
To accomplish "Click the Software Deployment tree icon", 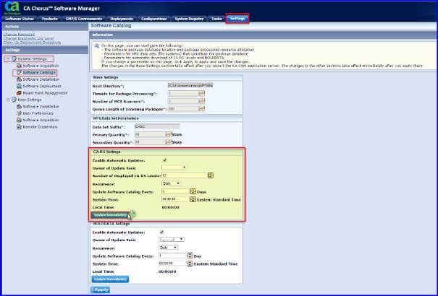I will click(x=19, y=86).
